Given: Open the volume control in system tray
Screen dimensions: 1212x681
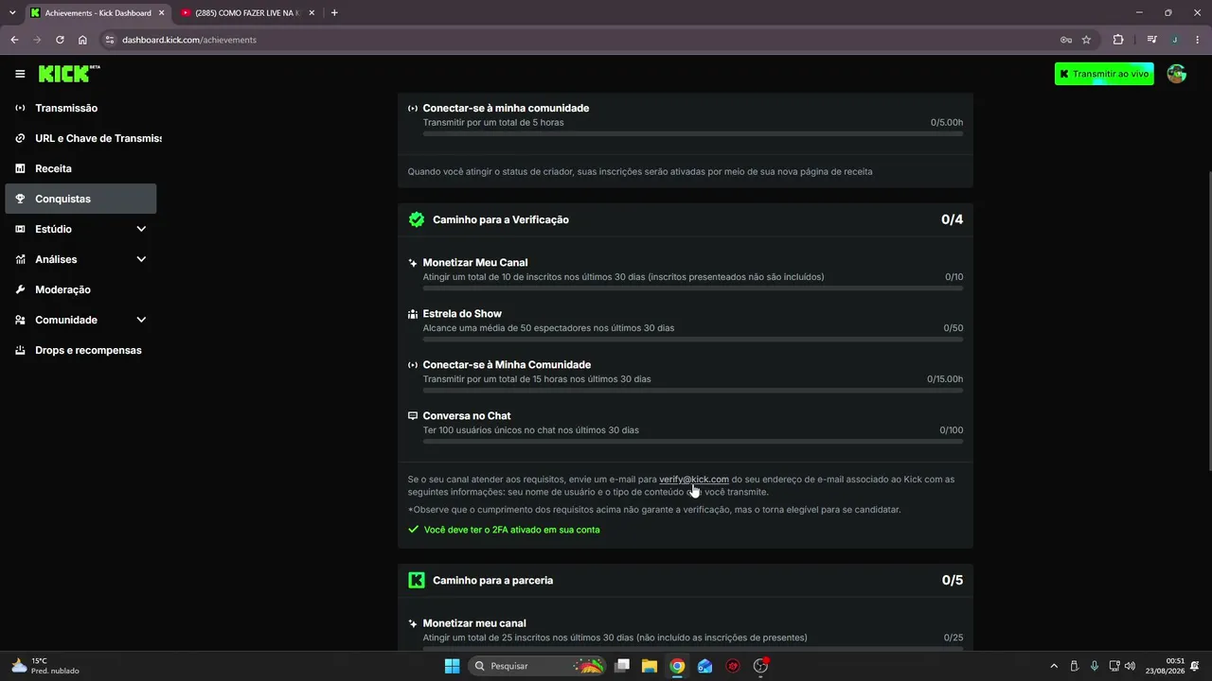Looking at the screenshot, I should (x=1130, y=666).
